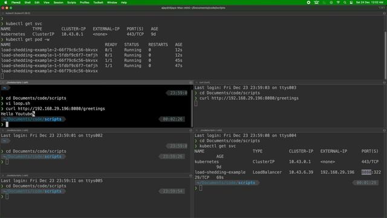The width and height of the screenshot is (387, 218).
Task: Click the prompt cursor in the ttys002 pane
Action: pos(7,162)
